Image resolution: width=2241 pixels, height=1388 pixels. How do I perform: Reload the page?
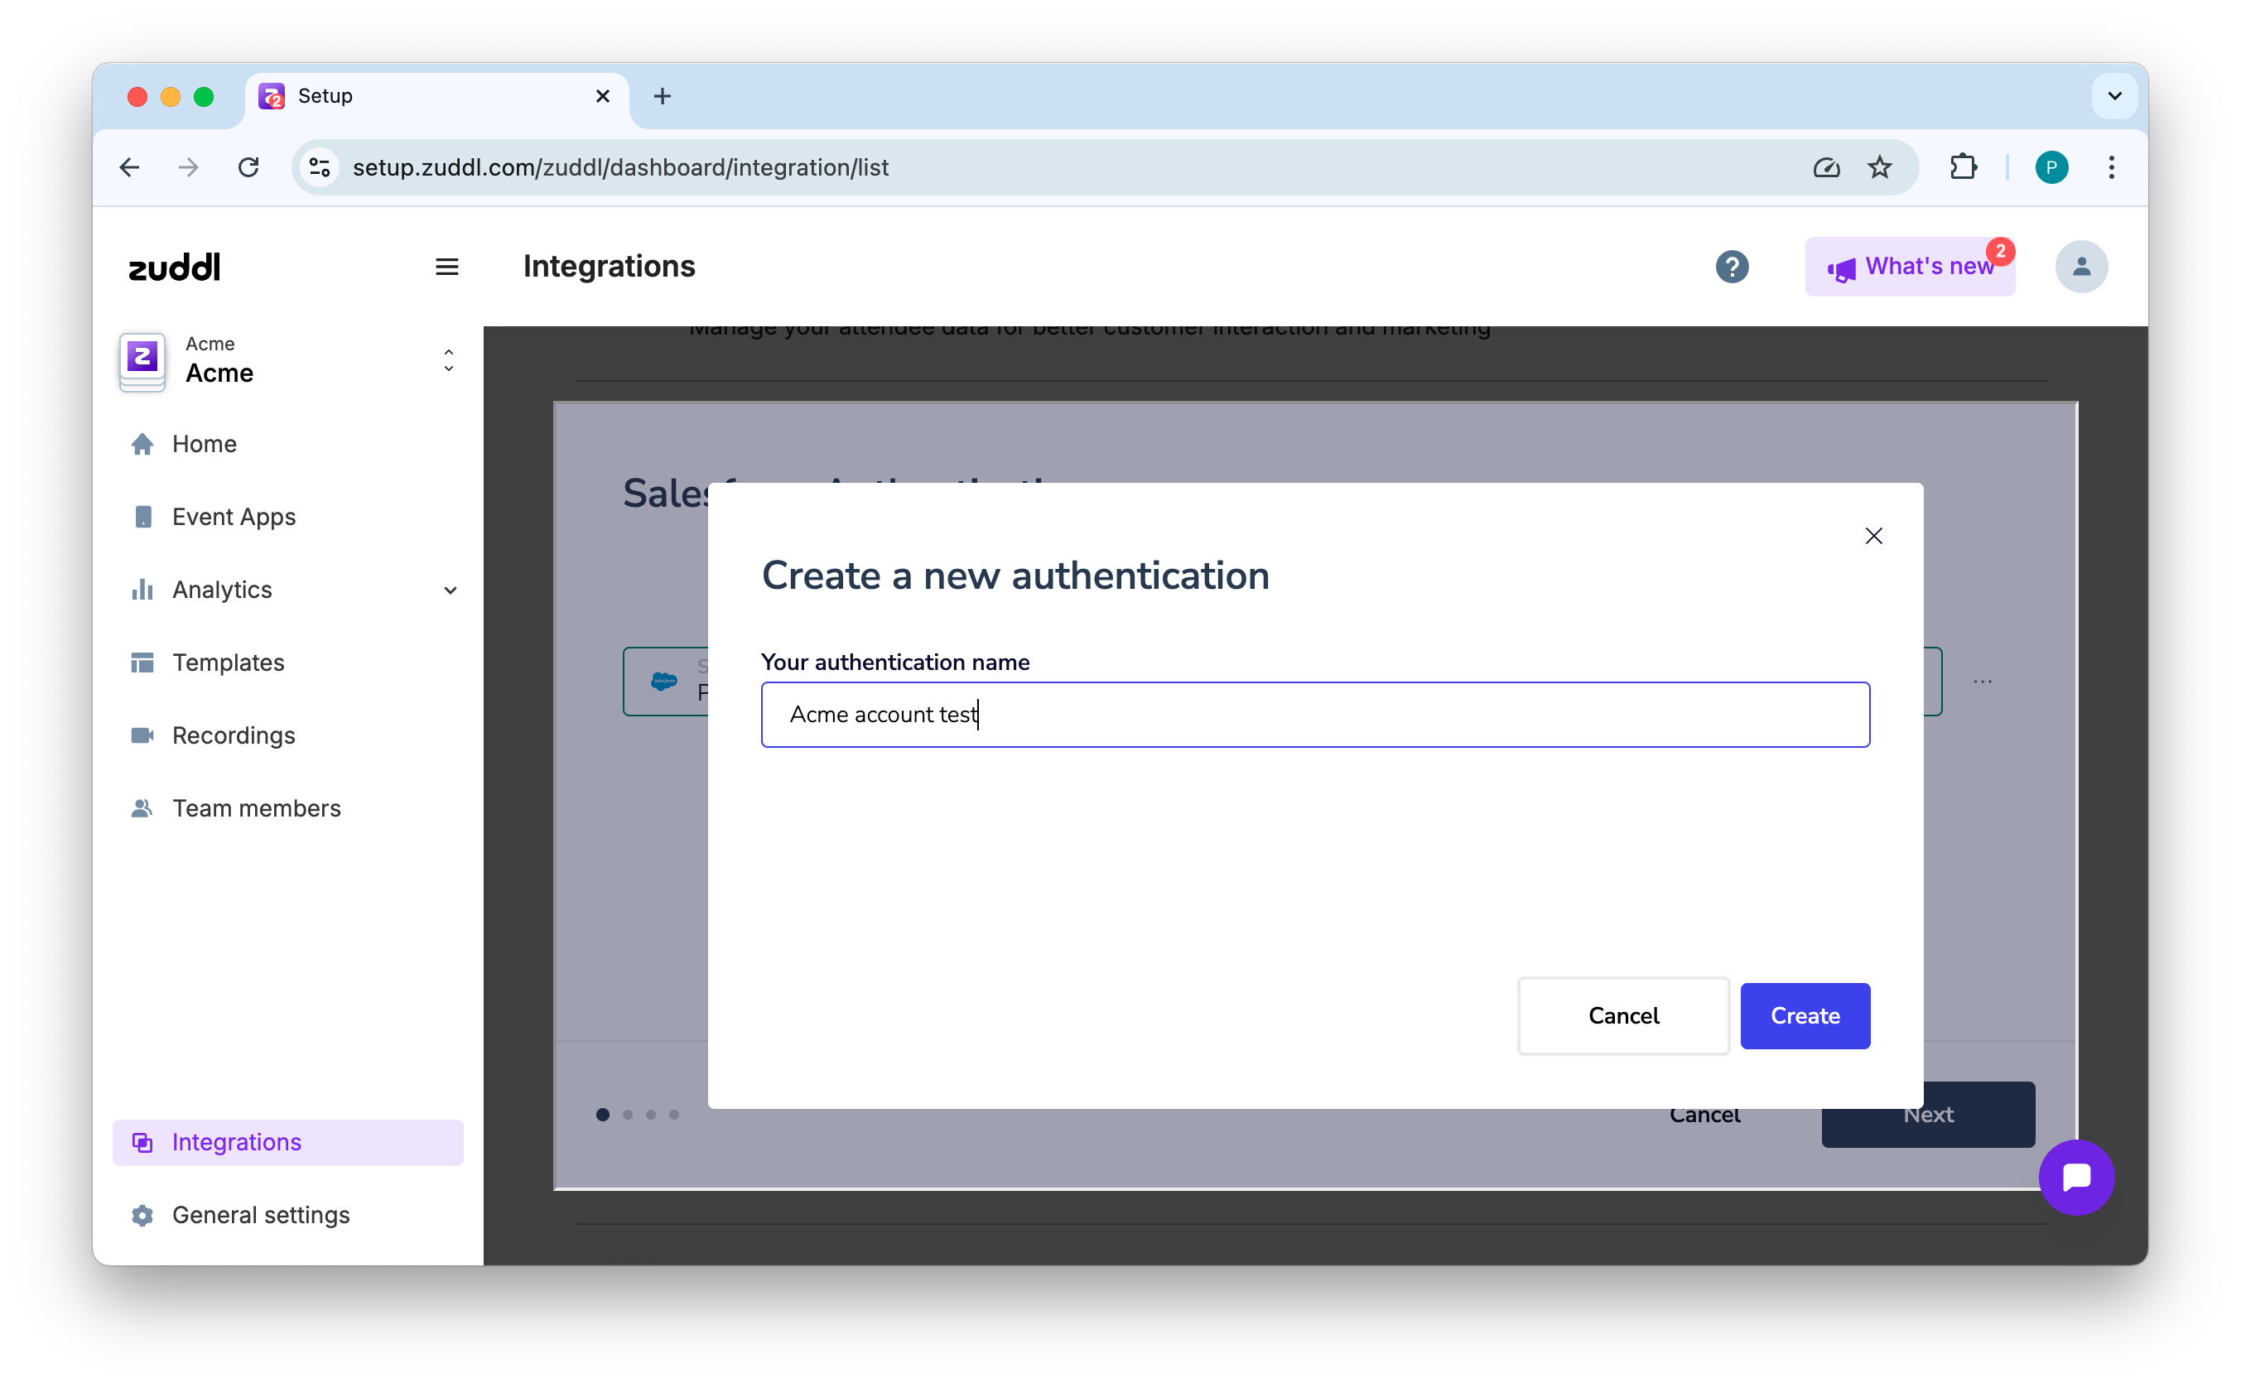(x=248, y=167)
